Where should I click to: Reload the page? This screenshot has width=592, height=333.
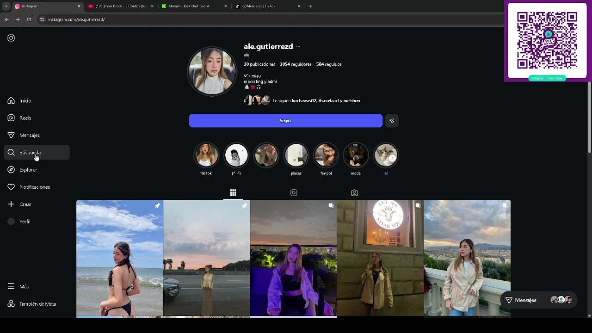coord(29,19)
